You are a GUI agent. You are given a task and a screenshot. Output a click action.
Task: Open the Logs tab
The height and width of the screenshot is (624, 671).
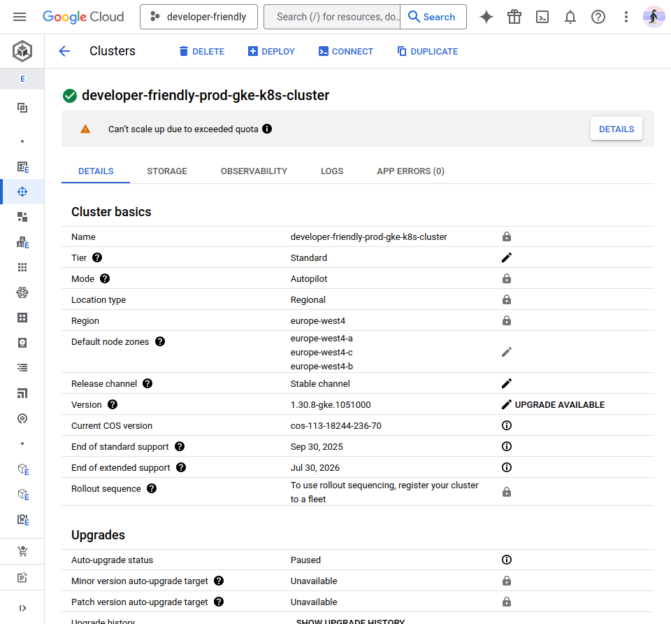[332, 171]
